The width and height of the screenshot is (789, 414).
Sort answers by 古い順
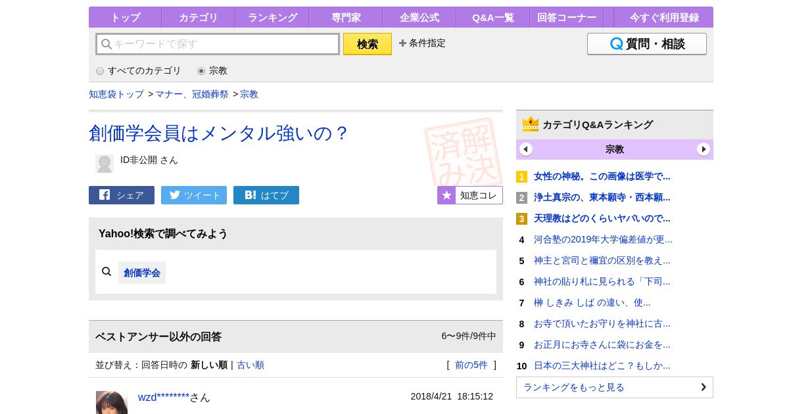[251, 365]
